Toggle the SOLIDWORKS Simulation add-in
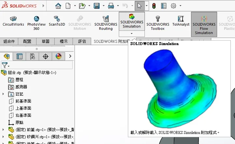235x144 pixels. 132,21
